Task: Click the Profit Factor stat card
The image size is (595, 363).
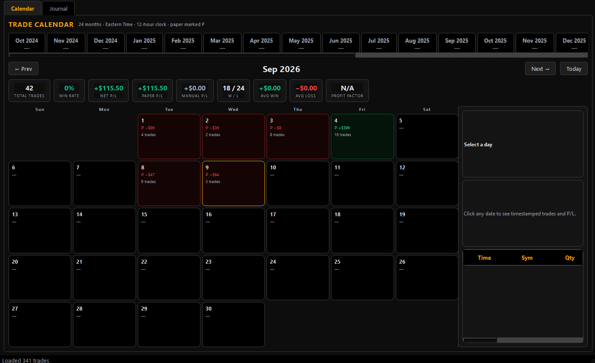Action: 347,91
